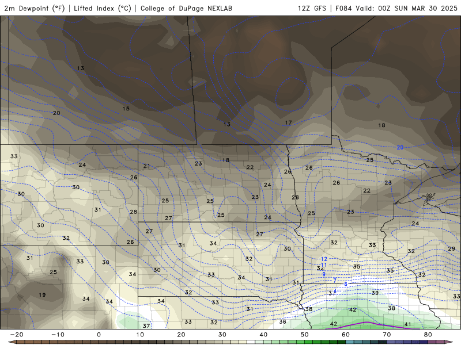This screenshot has height=345, width=461.
Task: Click the '50' color scale label
Action: (x=305, y=335)
